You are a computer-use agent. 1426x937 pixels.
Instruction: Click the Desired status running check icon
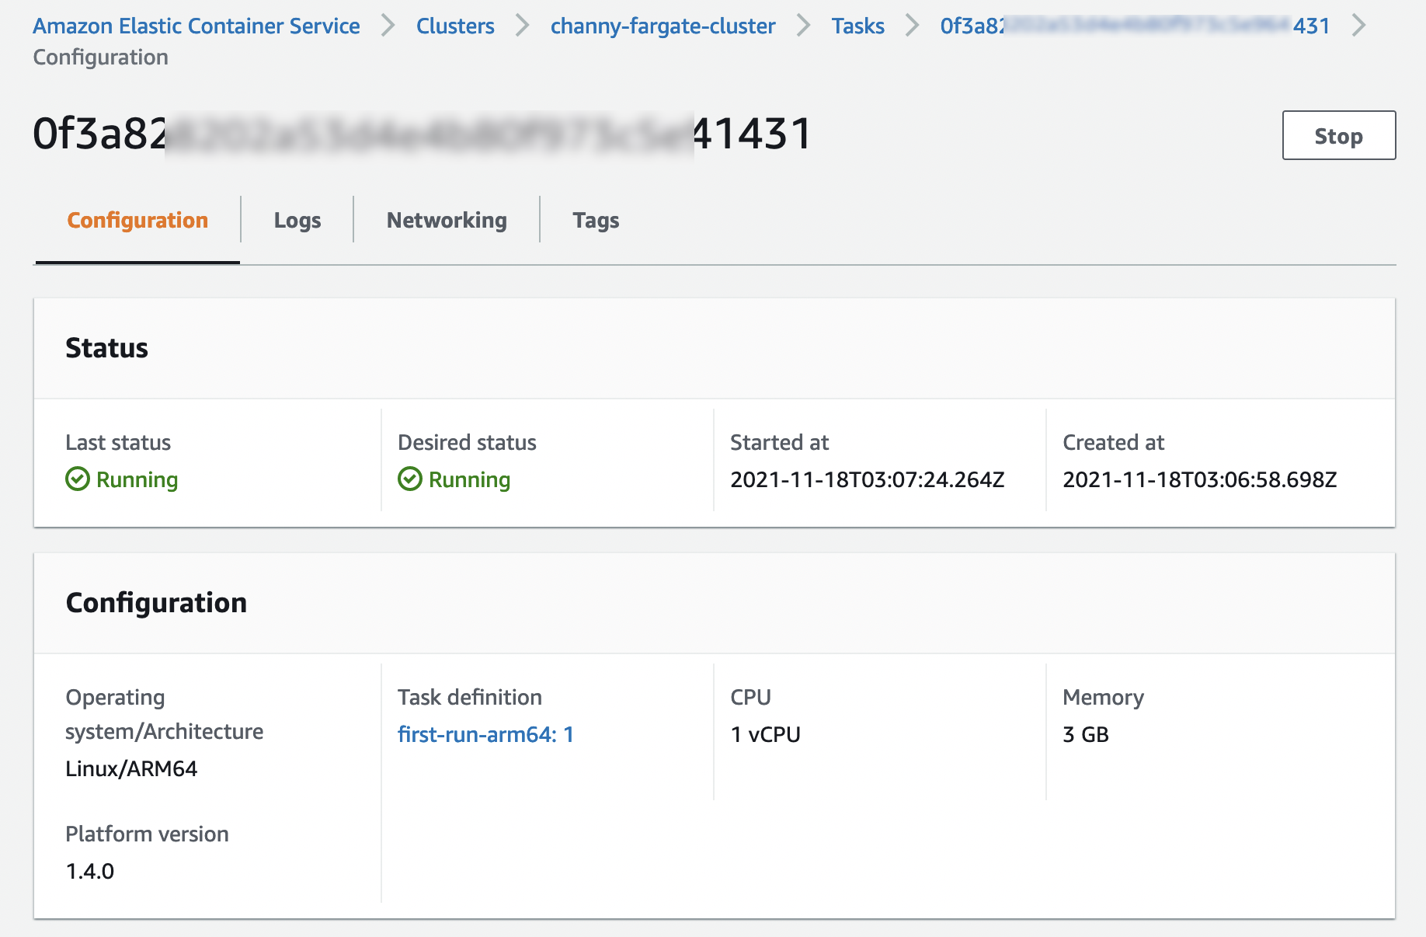click(410, 479)
